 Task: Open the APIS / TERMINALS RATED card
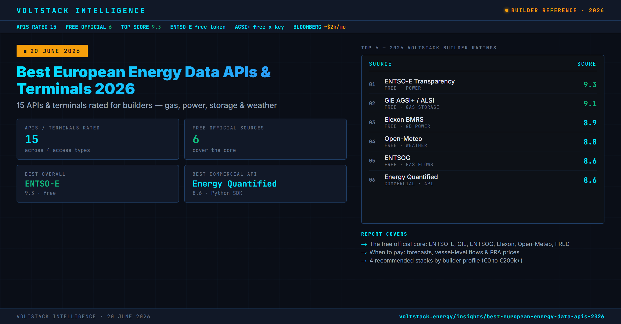point(98,139)
